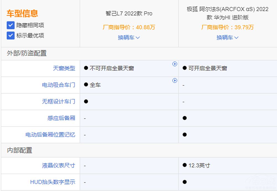
Task: Click the 天窗类型 spec link
Action: [x=64, y=68]
